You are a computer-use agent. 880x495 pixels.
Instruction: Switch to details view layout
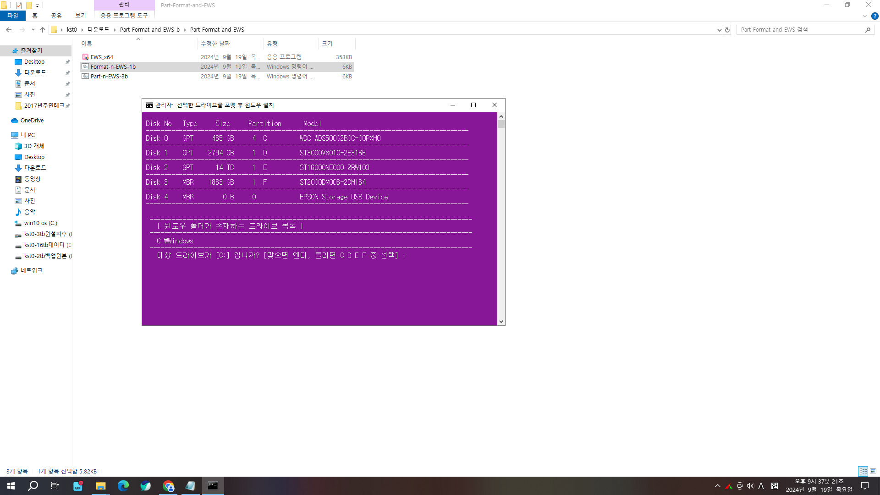click(863, 471)
